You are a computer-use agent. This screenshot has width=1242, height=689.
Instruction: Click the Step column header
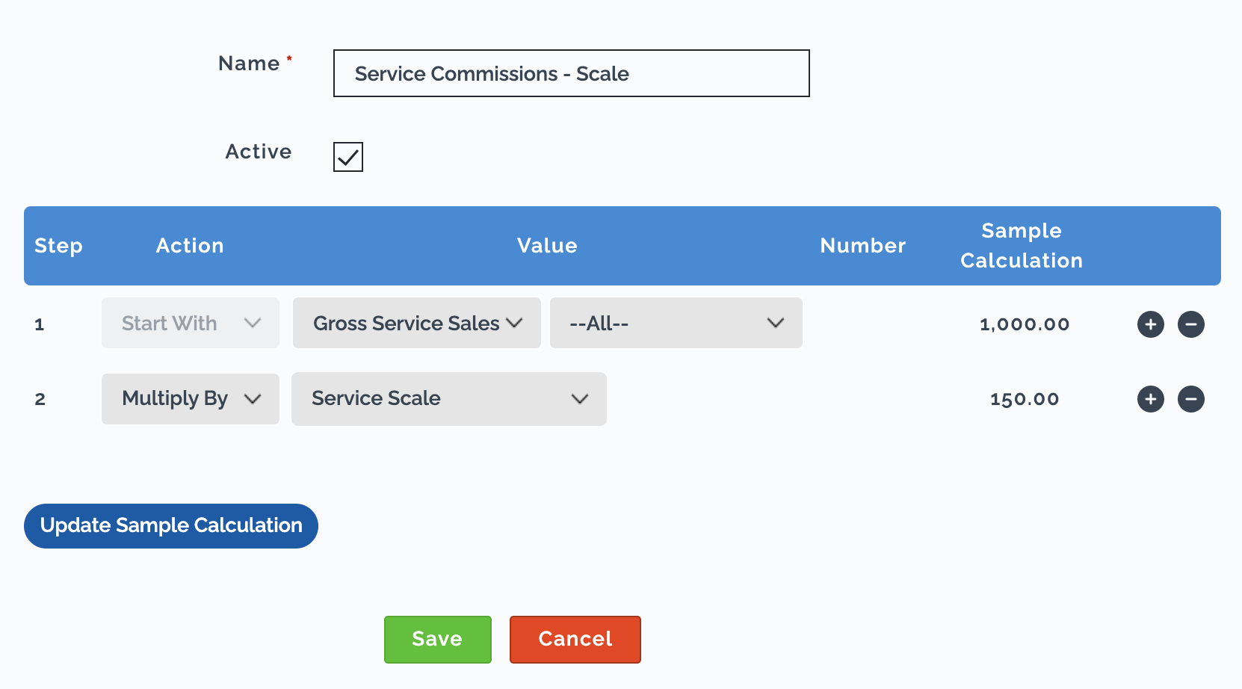coord(58,246)
